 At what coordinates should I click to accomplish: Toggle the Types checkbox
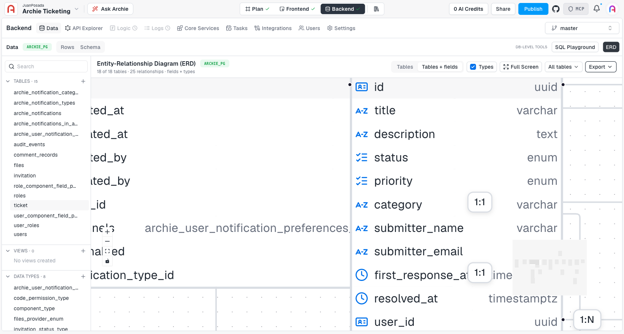[x=473, y=67]
